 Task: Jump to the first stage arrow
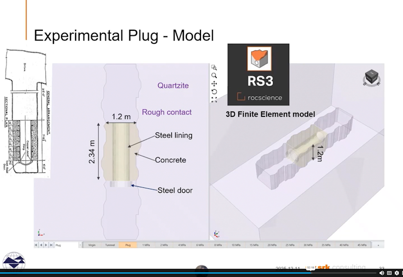36,245
